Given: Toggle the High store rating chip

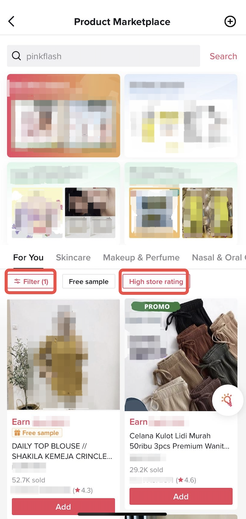Looking at the screenshot, I should (156, 282).
